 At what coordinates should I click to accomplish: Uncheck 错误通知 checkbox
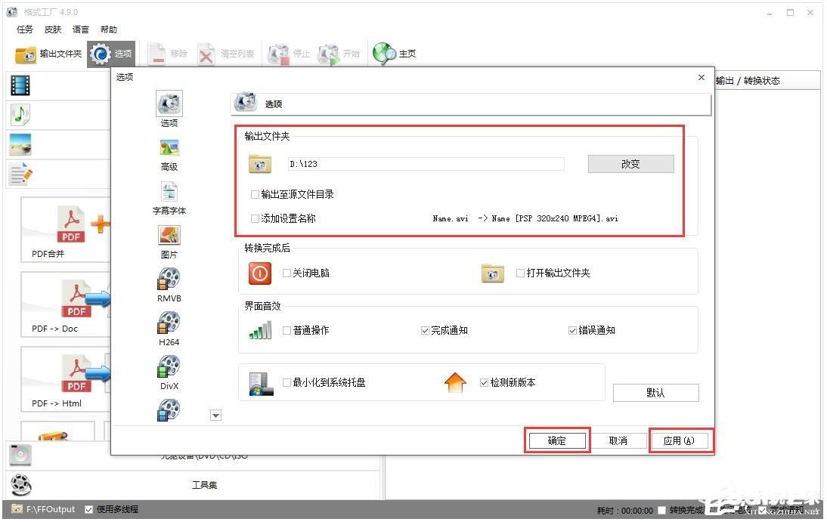[x=573, y=331]
